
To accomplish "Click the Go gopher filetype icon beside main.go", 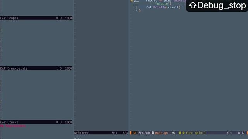I will 153,133.
